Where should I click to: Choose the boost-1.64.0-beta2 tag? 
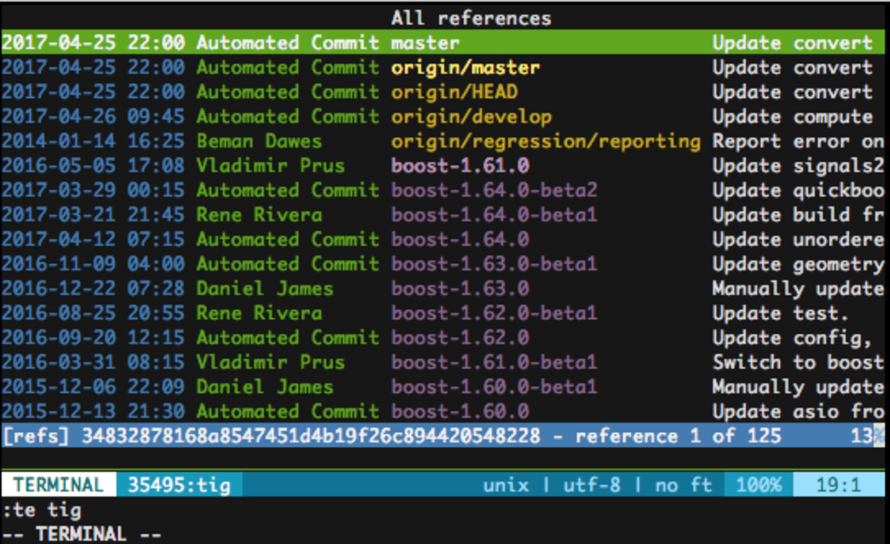point(494,191)
